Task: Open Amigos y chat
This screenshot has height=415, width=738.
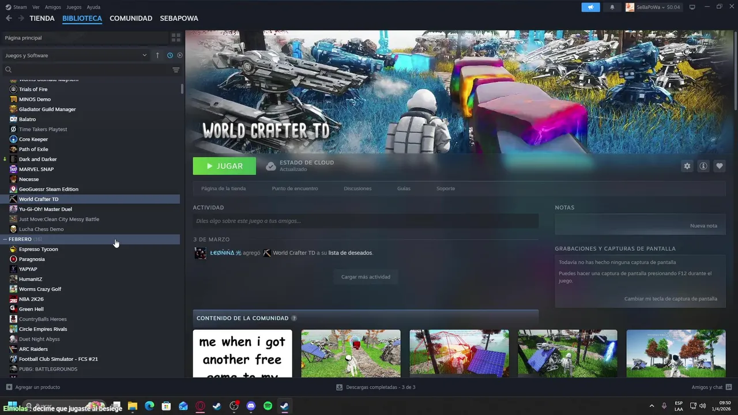Action: 711,387
